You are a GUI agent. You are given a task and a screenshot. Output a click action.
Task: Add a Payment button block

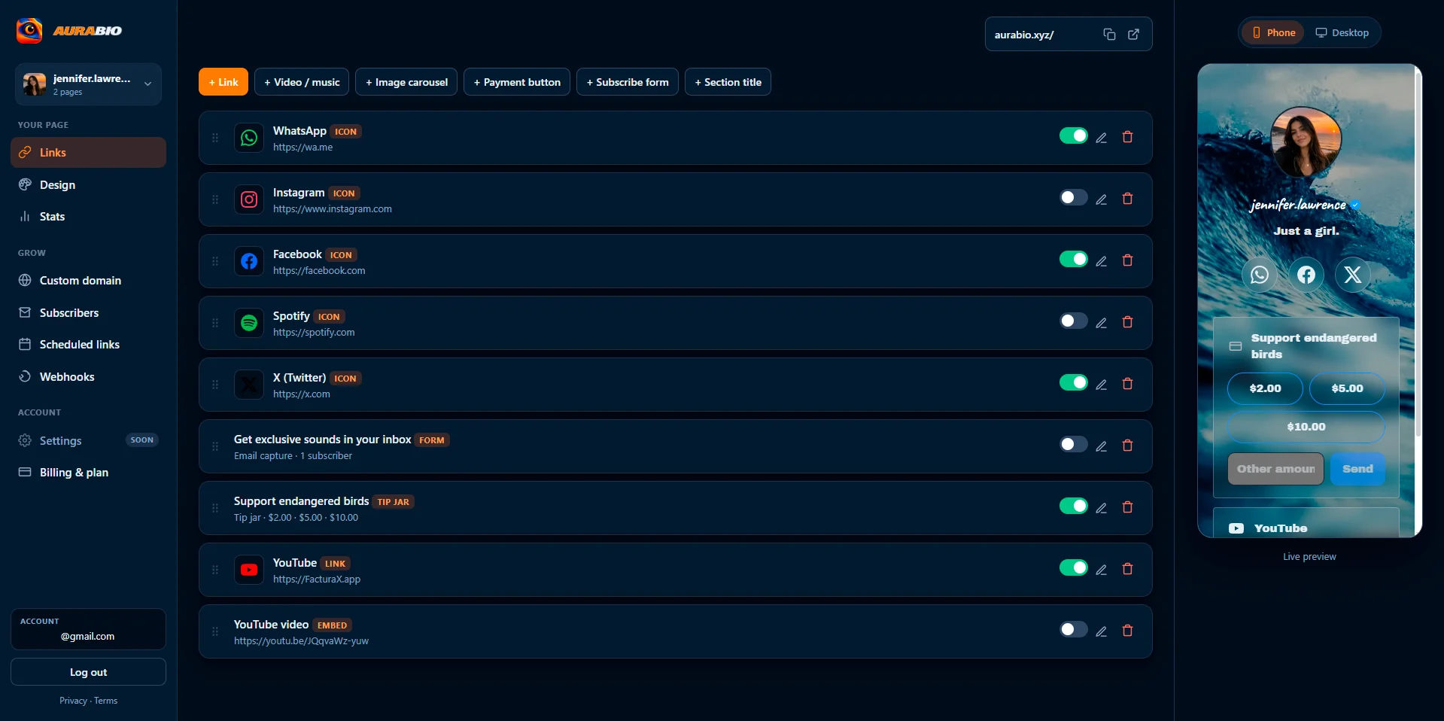pyautogui.click(x=517, y=82)
